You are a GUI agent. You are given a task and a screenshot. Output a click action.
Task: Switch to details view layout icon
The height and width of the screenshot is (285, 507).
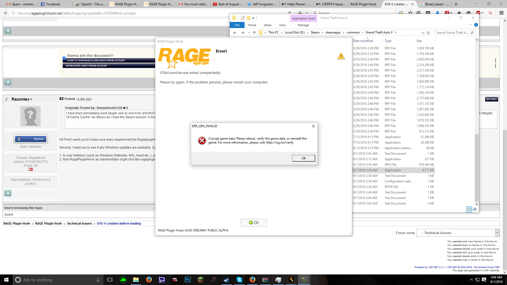(469, 209)
